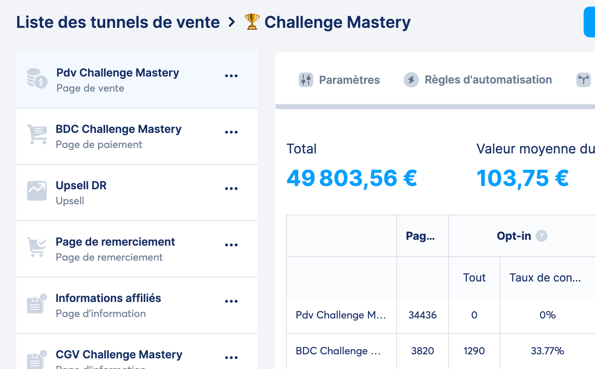Open the Règles d'automatisation tab
The width and height of the screenshot is (595, 369).
pos(488,80)
